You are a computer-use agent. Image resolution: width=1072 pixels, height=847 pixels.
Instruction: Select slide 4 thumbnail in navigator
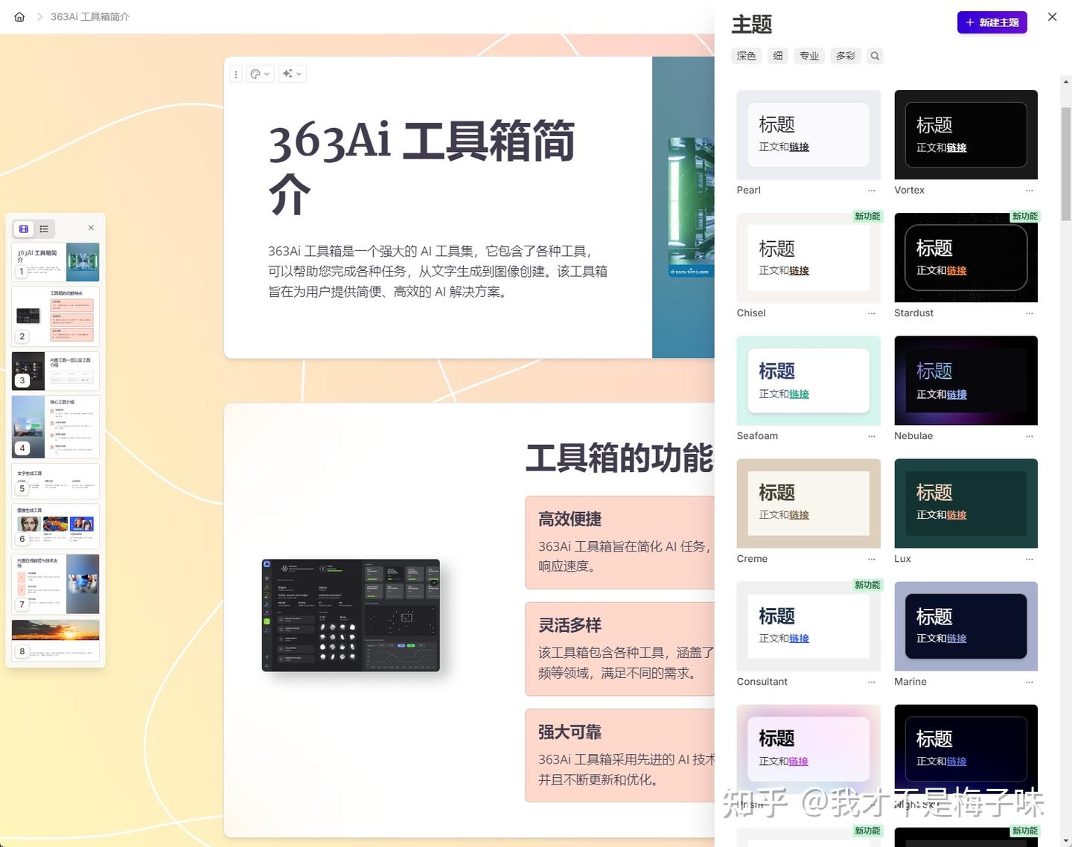tap(55, 426)
